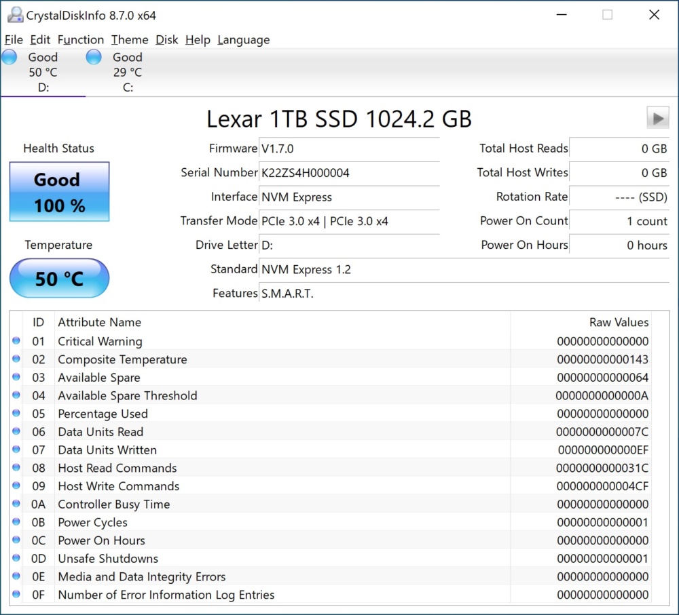Viewport: 679px width, 615px height.
Task: Select the Percentage Used attribute name
Action: (103, 414)
